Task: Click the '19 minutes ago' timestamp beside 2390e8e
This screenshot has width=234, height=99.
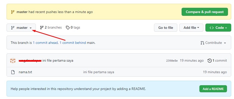Action: point(192,61)
